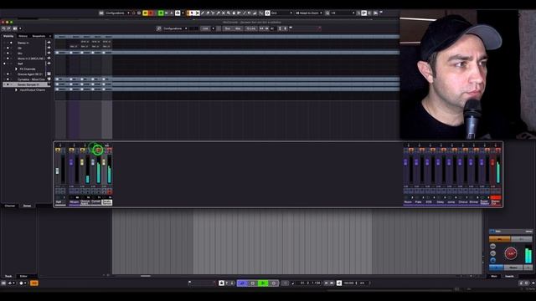Mute the Groove Agent mixer channel
This screenshot has width=536, height=301.
(x=82, y=150)
